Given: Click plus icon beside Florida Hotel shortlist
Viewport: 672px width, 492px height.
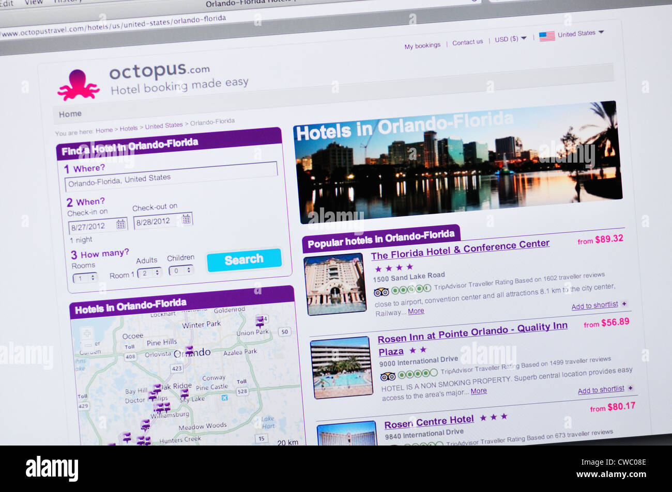Looking at the screenshot, I should coord(624,304).
